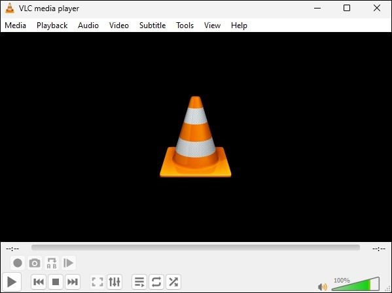The width and height of the screenshot is (392, 293).
Task: Maximize the VLC window
Action: tap(347, 9)
